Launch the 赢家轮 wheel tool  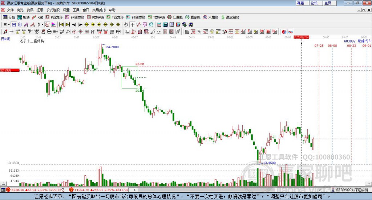click(193, 17)
